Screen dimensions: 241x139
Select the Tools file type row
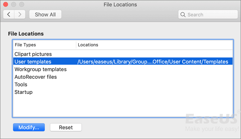click(x=123, y=85)
